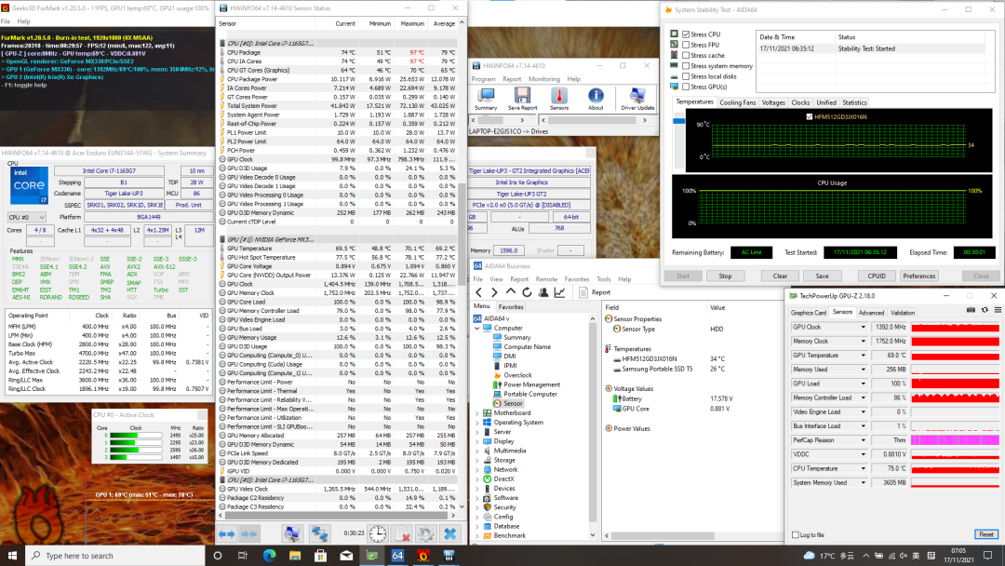1005x566 pixels.
Task: Click Clear in System Stability Test
Action: coord(780,276)
